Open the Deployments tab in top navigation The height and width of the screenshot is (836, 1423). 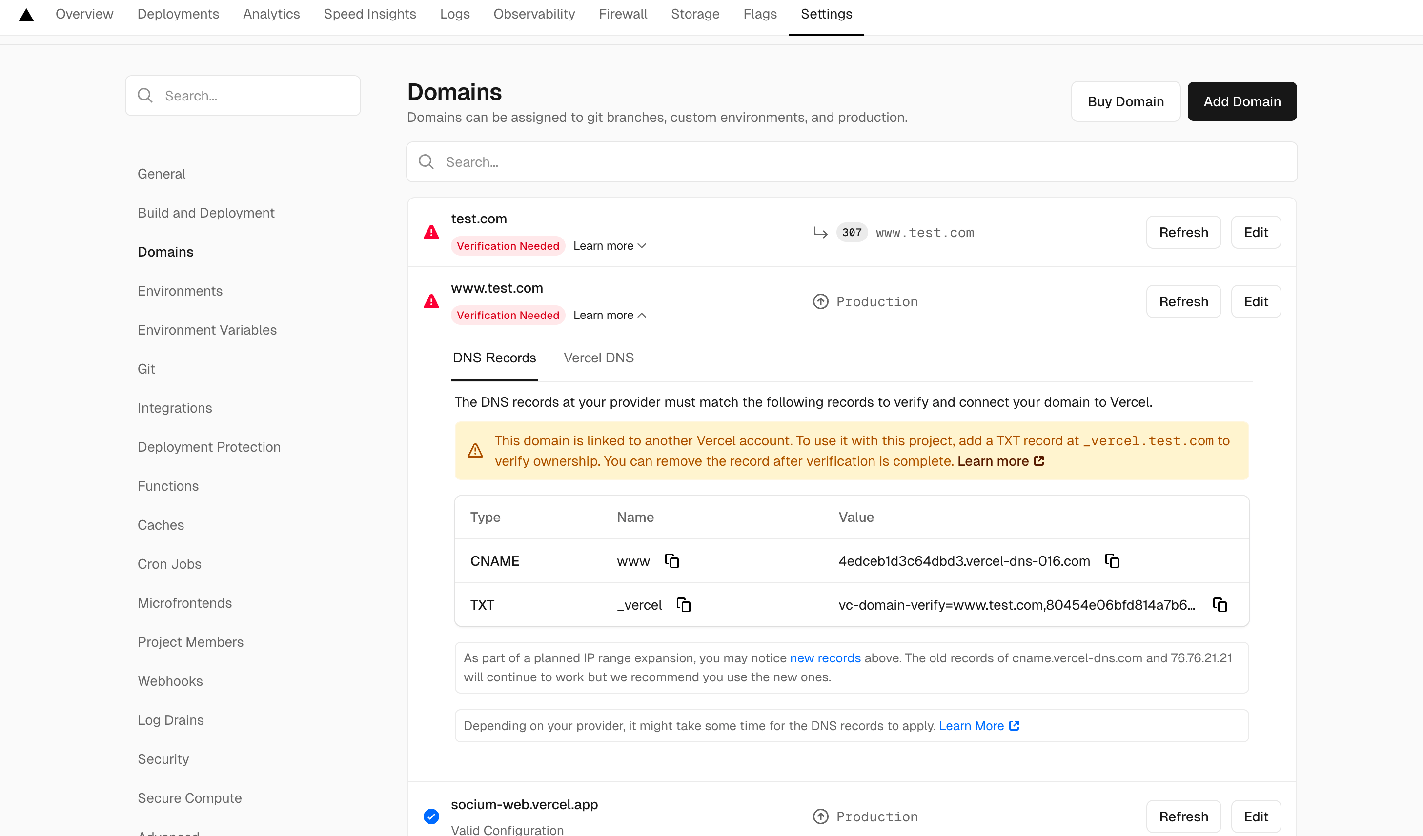[178, 14]
